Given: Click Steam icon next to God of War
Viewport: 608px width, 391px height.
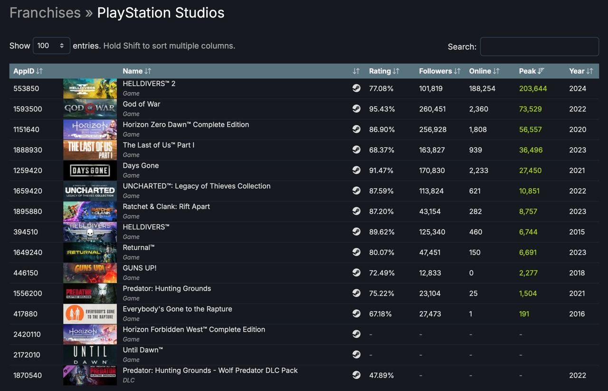Looking at the screenshot, I should (x=356, y=109).
